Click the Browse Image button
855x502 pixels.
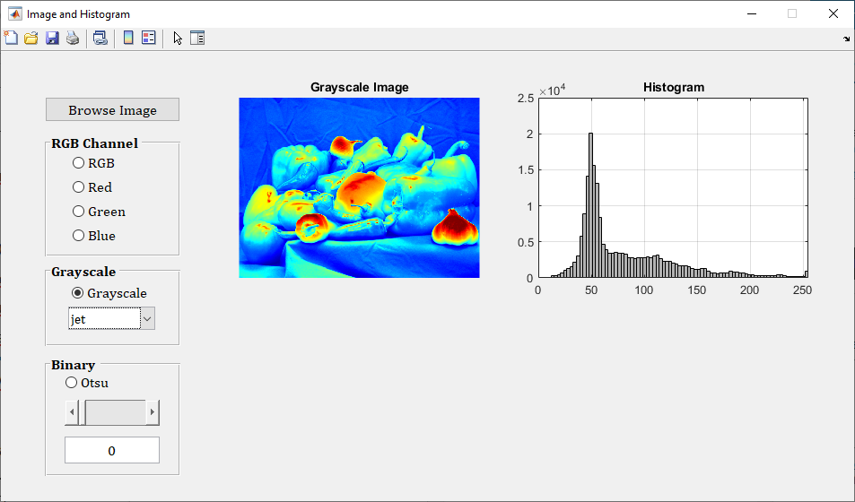point(112,109)
